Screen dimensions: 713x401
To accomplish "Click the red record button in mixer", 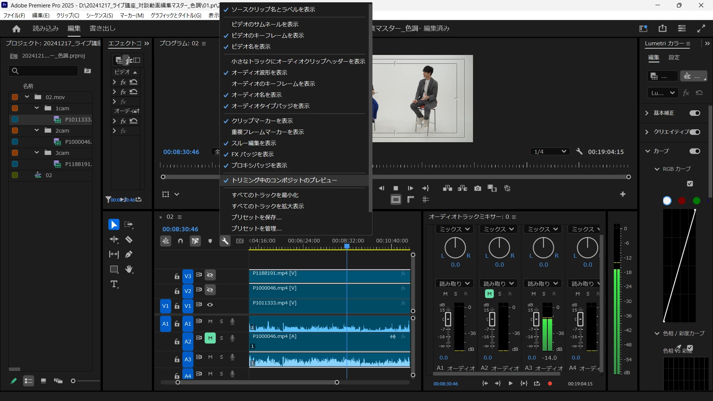I will coord(550,384).
